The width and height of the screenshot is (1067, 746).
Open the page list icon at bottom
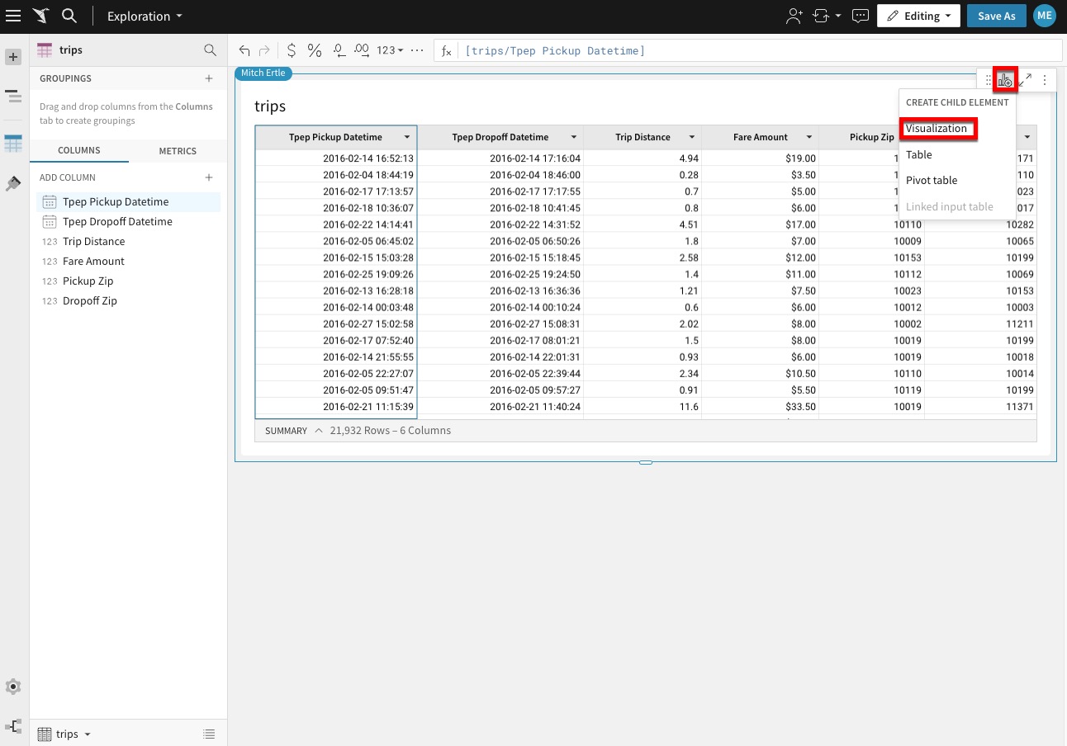coord(210,734)
